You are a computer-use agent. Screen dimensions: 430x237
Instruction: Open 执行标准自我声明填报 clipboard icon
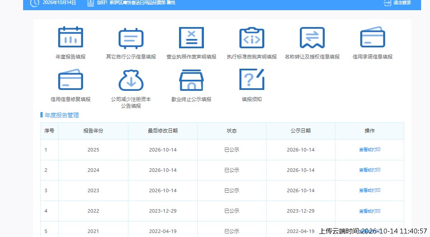coord(251,38)
